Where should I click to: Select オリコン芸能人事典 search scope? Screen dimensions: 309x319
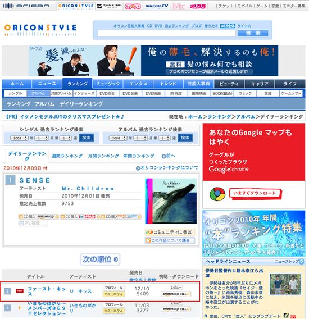click(129, 26)
